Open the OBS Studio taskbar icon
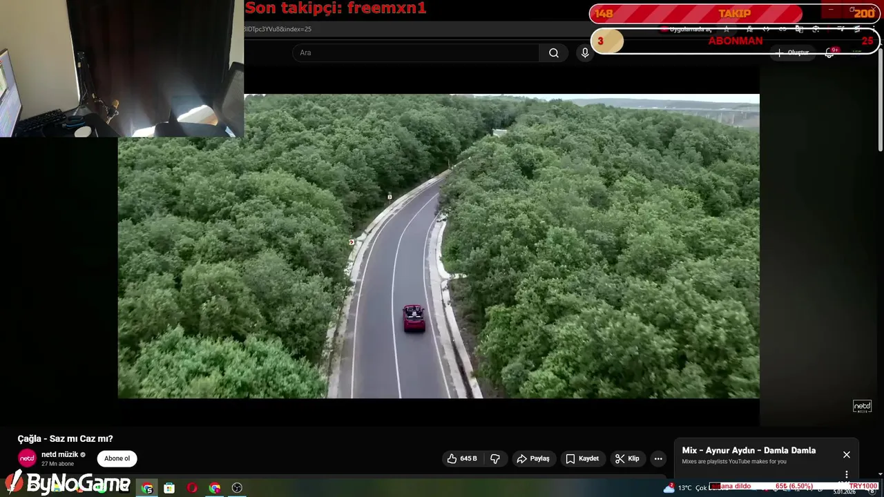This screenshot has height=497, width=884. (x=237, y=488)
